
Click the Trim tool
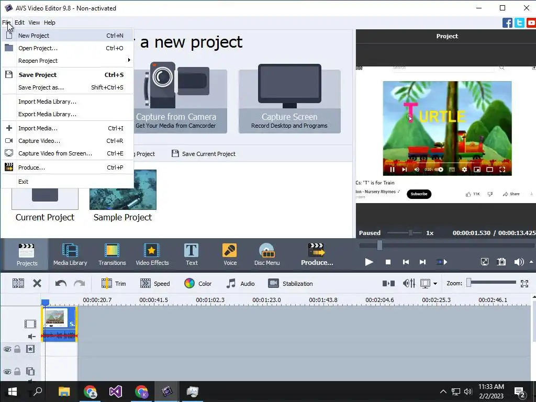click(x=114, y=283)
